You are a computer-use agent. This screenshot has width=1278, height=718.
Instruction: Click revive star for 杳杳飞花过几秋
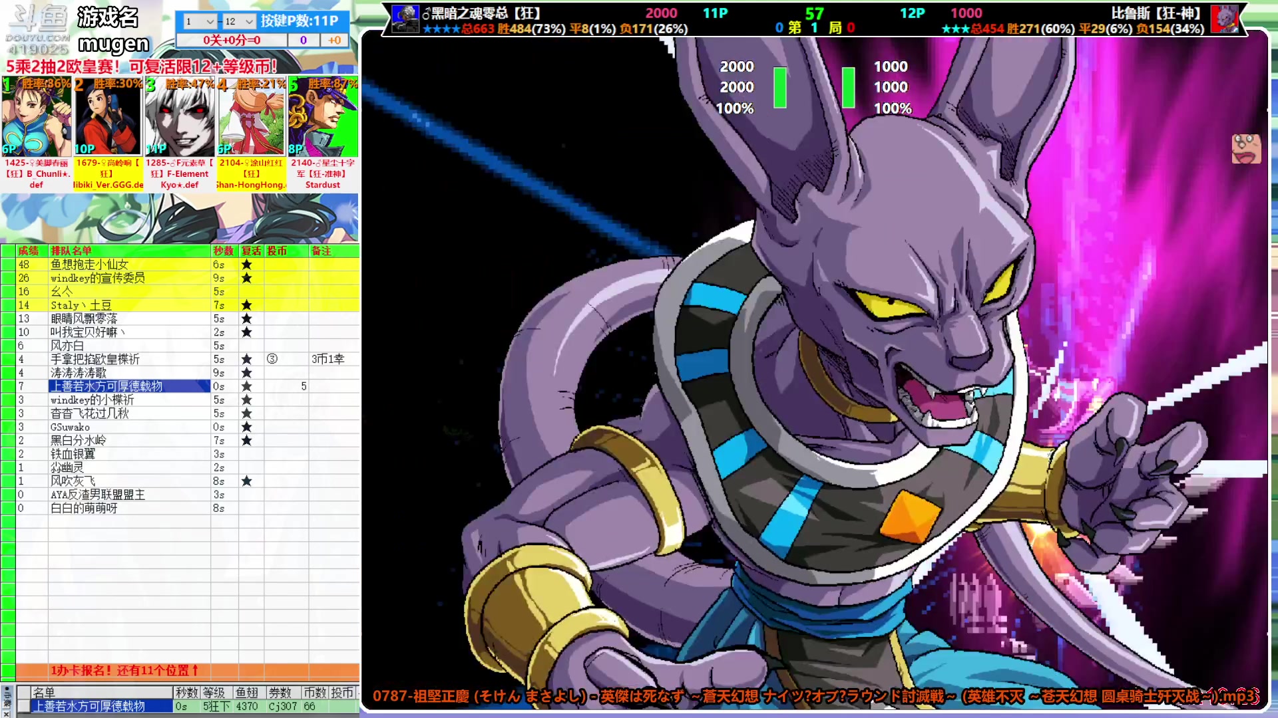(246, 414)
